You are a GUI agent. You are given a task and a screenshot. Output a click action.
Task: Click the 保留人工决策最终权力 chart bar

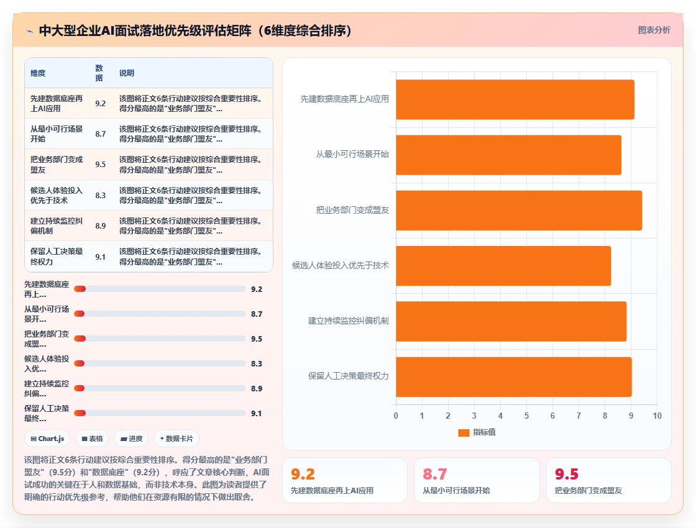[x=513, y=376]
